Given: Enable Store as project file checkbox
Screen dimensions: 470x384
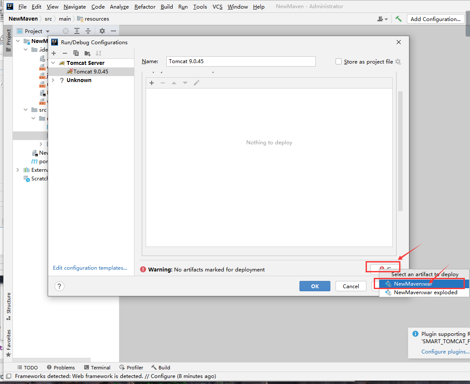Looking at the screenshot, I should [339, 61].
